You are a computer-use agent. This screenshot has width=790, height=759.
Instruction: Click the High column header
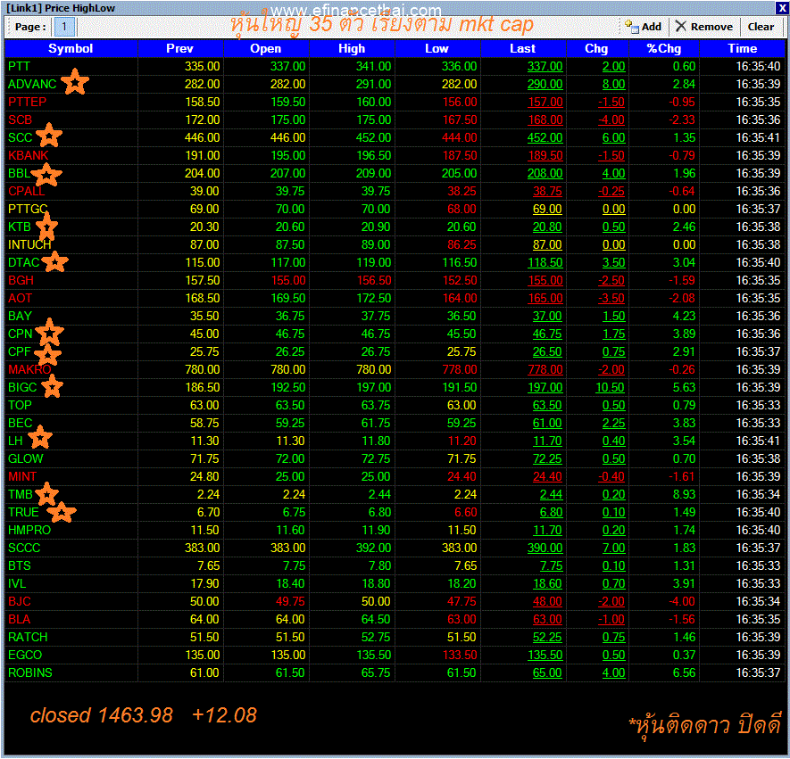[x=352, y=48]
